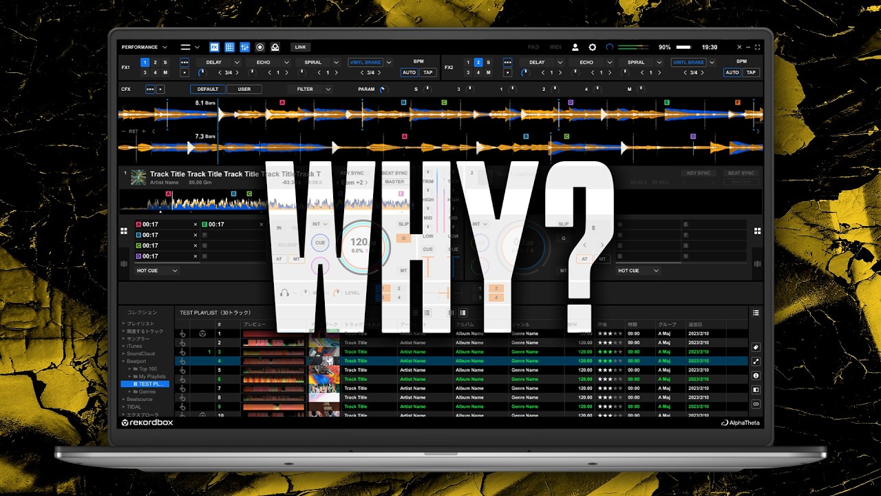Enable FX1 BPM AUTO mode
881x496 pixels.
coord(409,72)
